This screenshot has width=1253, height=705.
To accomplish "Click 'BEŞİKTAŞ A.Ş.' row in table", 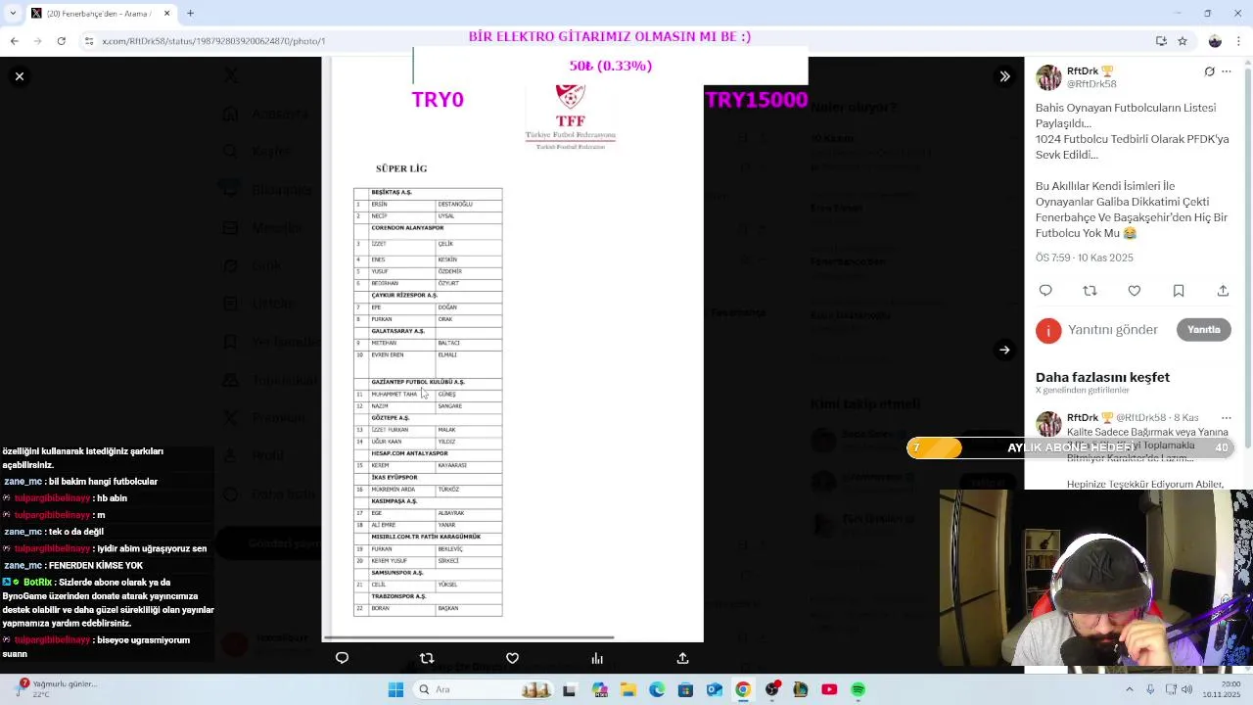I will click(x=428, y=193).
